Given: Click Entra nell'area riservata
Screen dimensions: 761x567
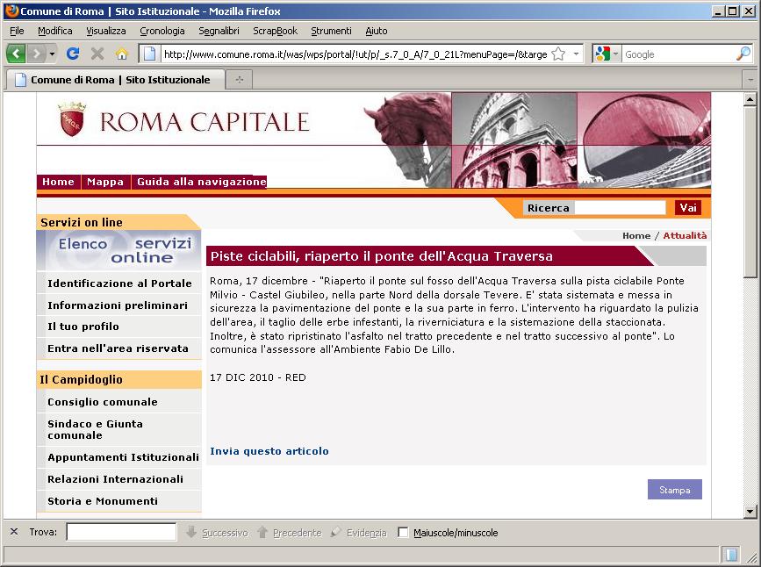Looking at the screenshot, I should [118, 348].
